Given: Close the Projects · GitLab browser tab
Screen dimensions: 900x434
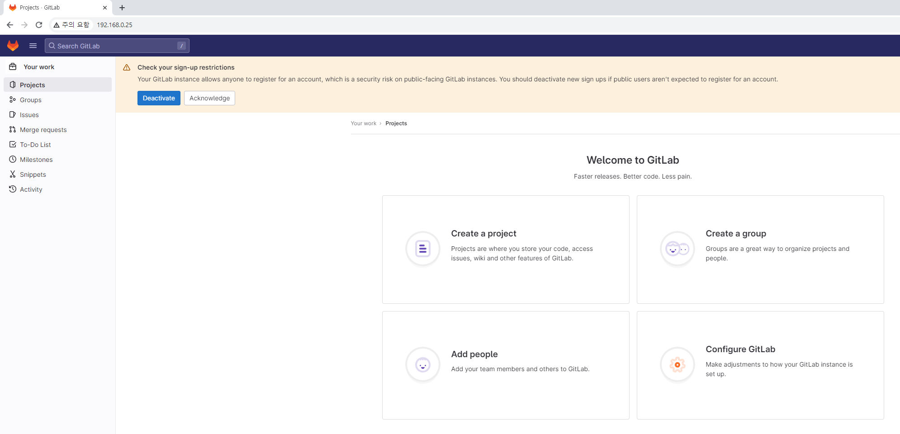Looking at the screenshot, I should coord(105,8).
